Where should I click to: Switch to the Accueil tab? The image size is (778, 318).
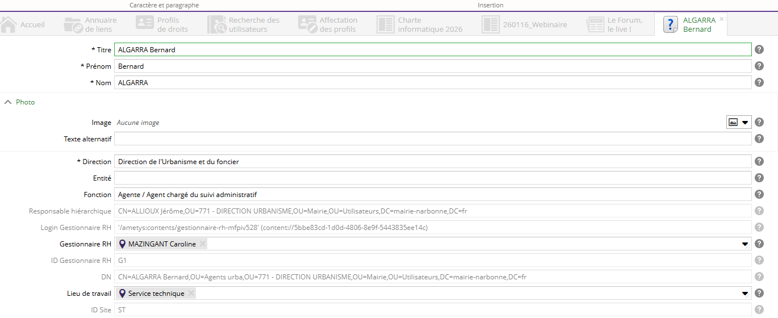23,24
